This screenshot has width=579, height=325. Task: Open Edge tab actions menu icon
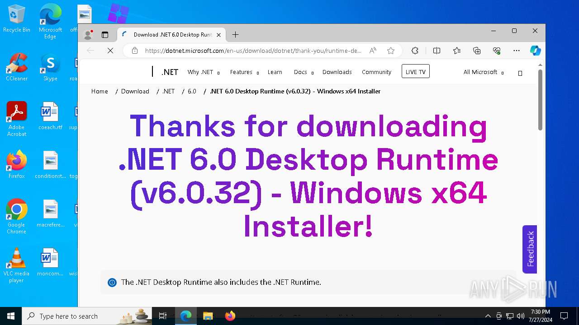(105, 35)
